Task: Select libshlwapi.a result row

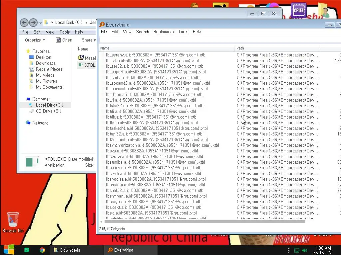Action: point(156,185)
